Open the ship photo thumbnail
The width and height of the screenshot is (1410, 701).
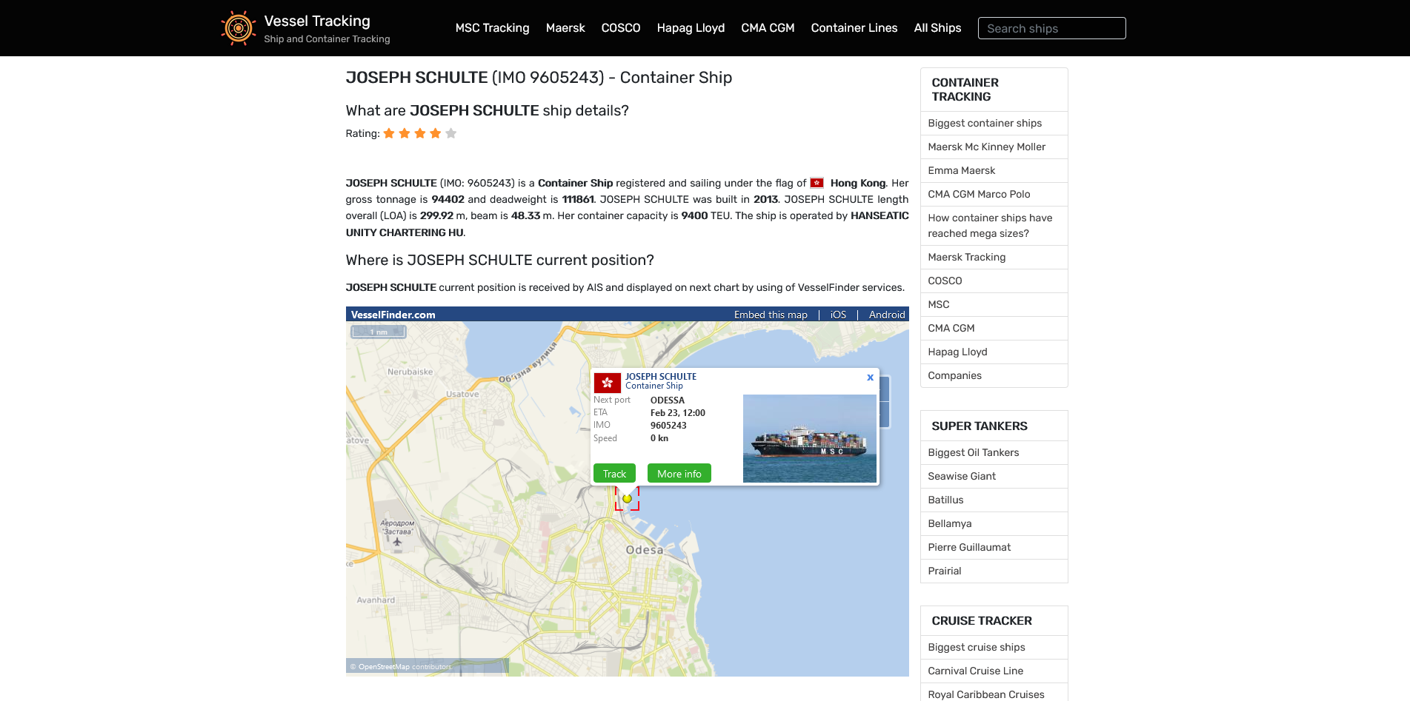[810, 439]
